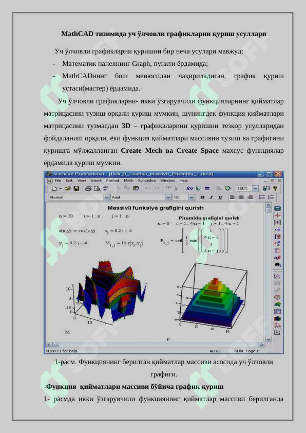Open the 100% zoom dropdown

point(255,188)
